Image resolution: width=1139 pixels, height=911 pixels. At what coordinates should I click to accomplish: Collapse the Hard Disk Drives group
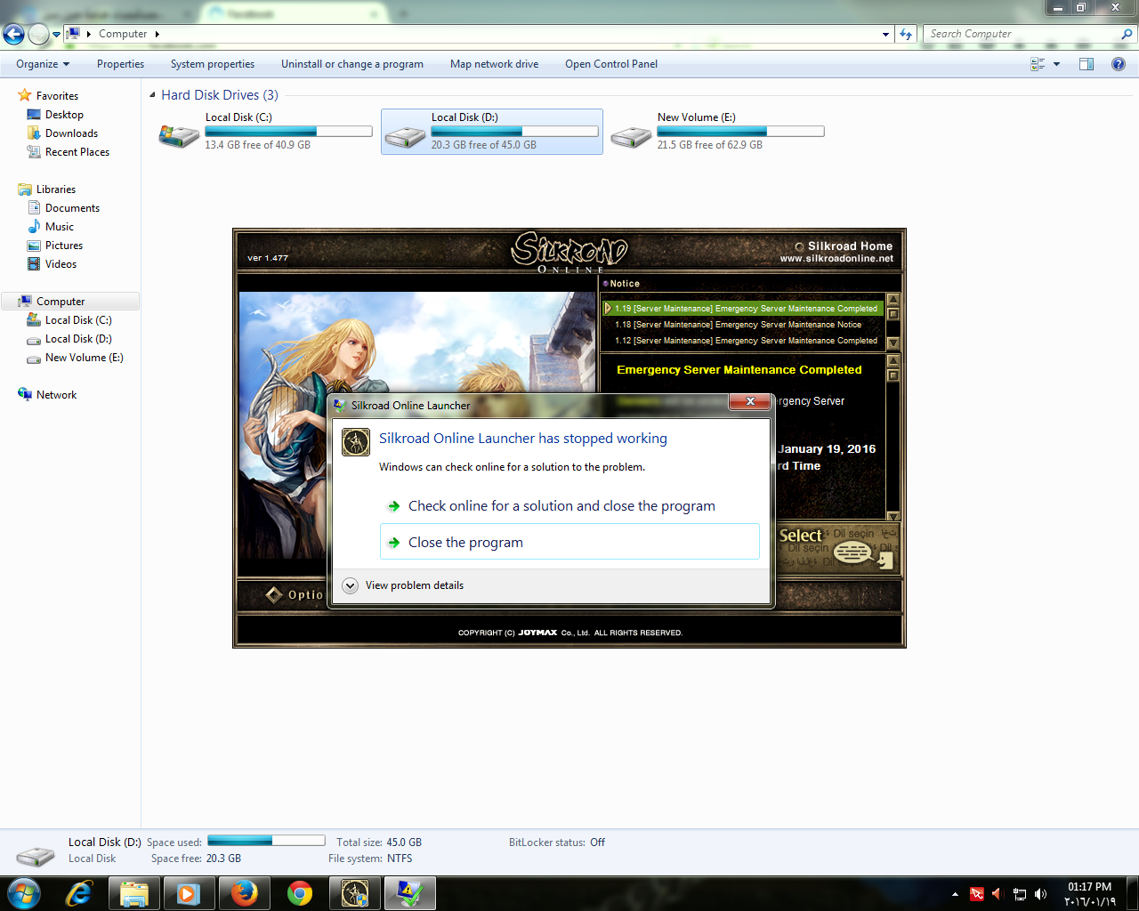[x=152, y=95]
